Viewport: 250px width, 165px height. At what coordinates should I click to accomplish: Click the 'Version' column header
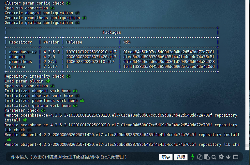(x=51, y=42)
